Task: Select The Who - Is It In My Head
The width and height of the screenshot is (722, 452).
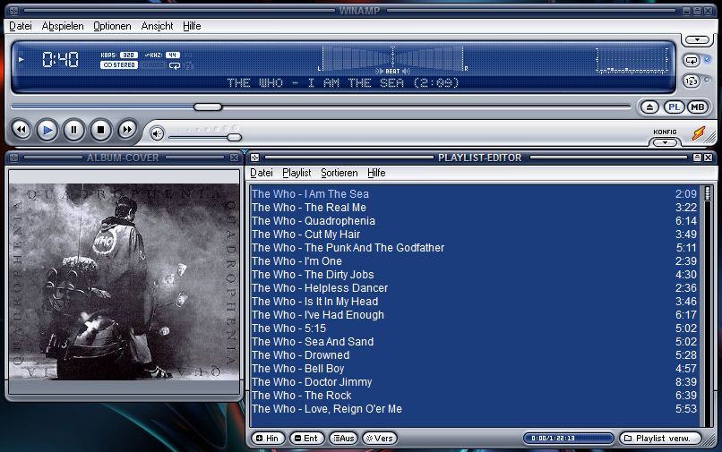Action: point(474,302)
